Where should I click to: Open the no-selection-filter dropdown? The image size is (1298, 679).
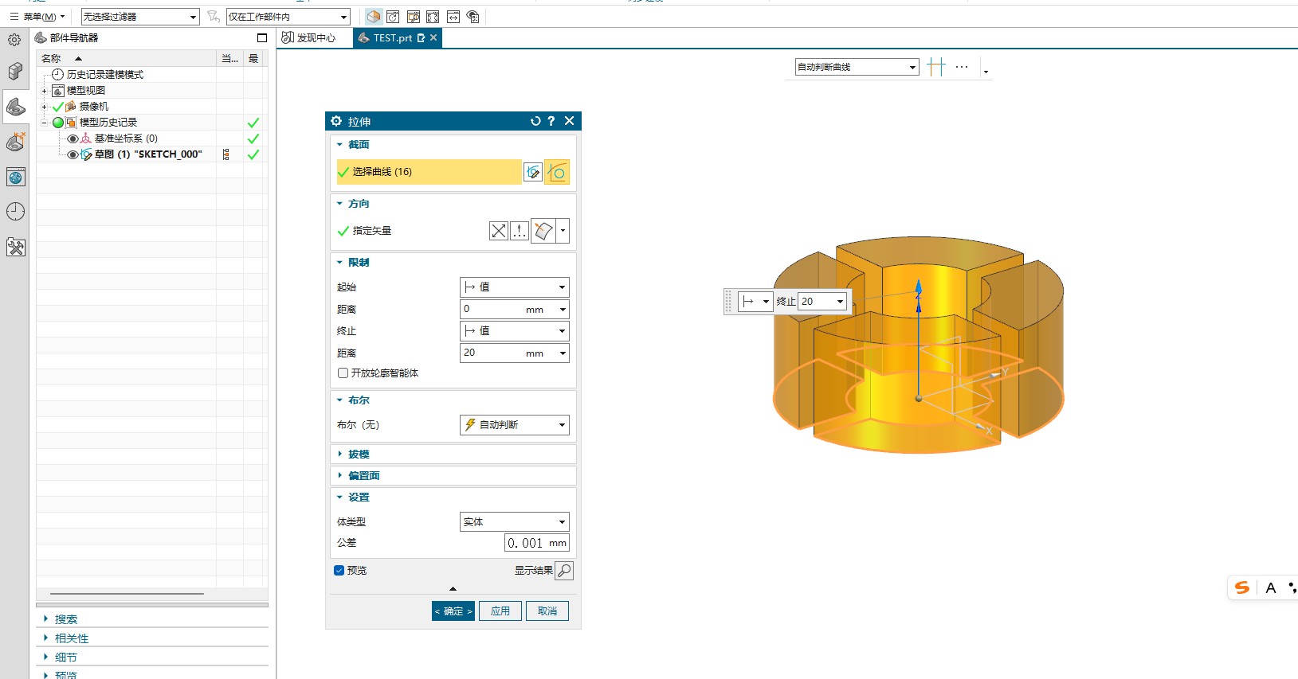140,17
